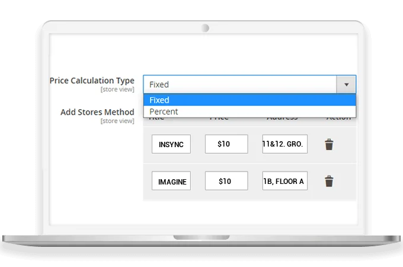Delete the INSYNC store row
The width and height of the screenshot is (403, 267).
[x=329, y=145]
